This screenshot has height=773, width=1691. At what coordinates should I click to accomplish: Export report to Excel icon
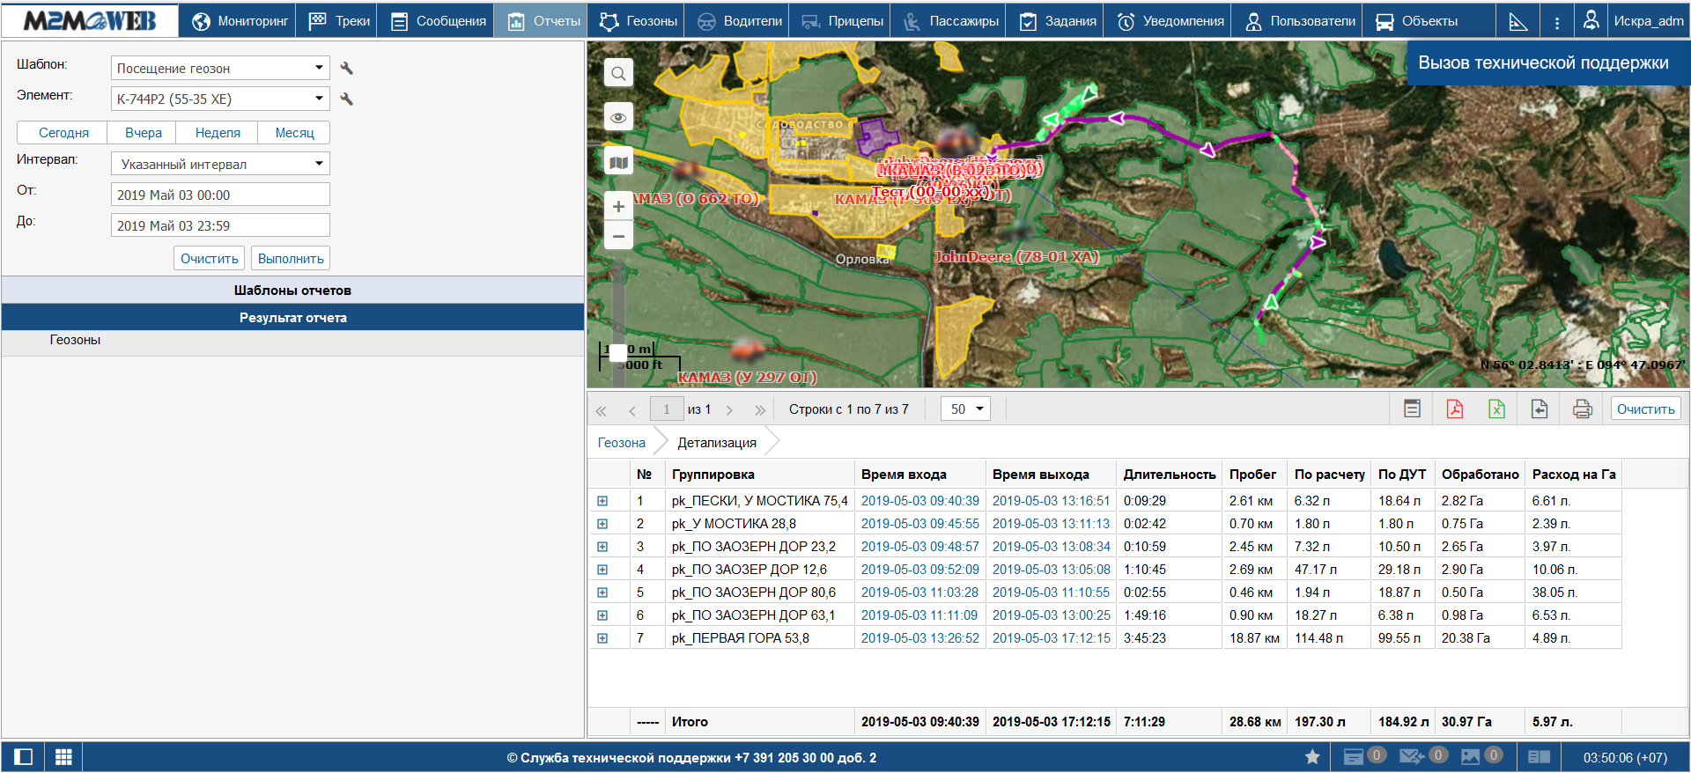(x=1496, y=409)
